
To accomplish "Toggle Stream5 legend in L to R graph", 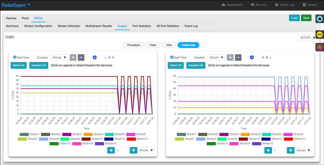I will (x=115, y=134).
